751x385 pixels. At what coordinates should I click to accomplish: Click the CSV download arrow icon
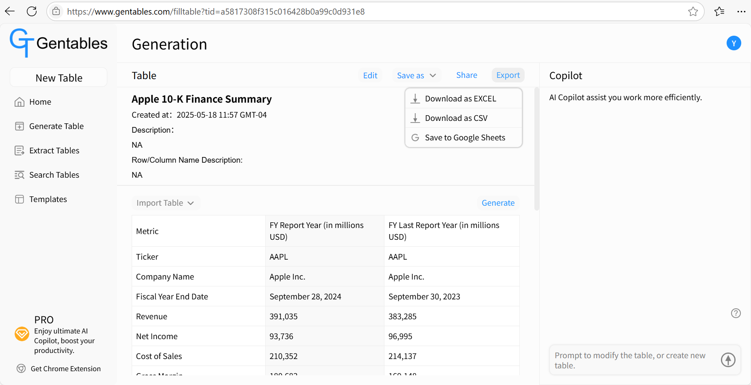click(415, 118)
